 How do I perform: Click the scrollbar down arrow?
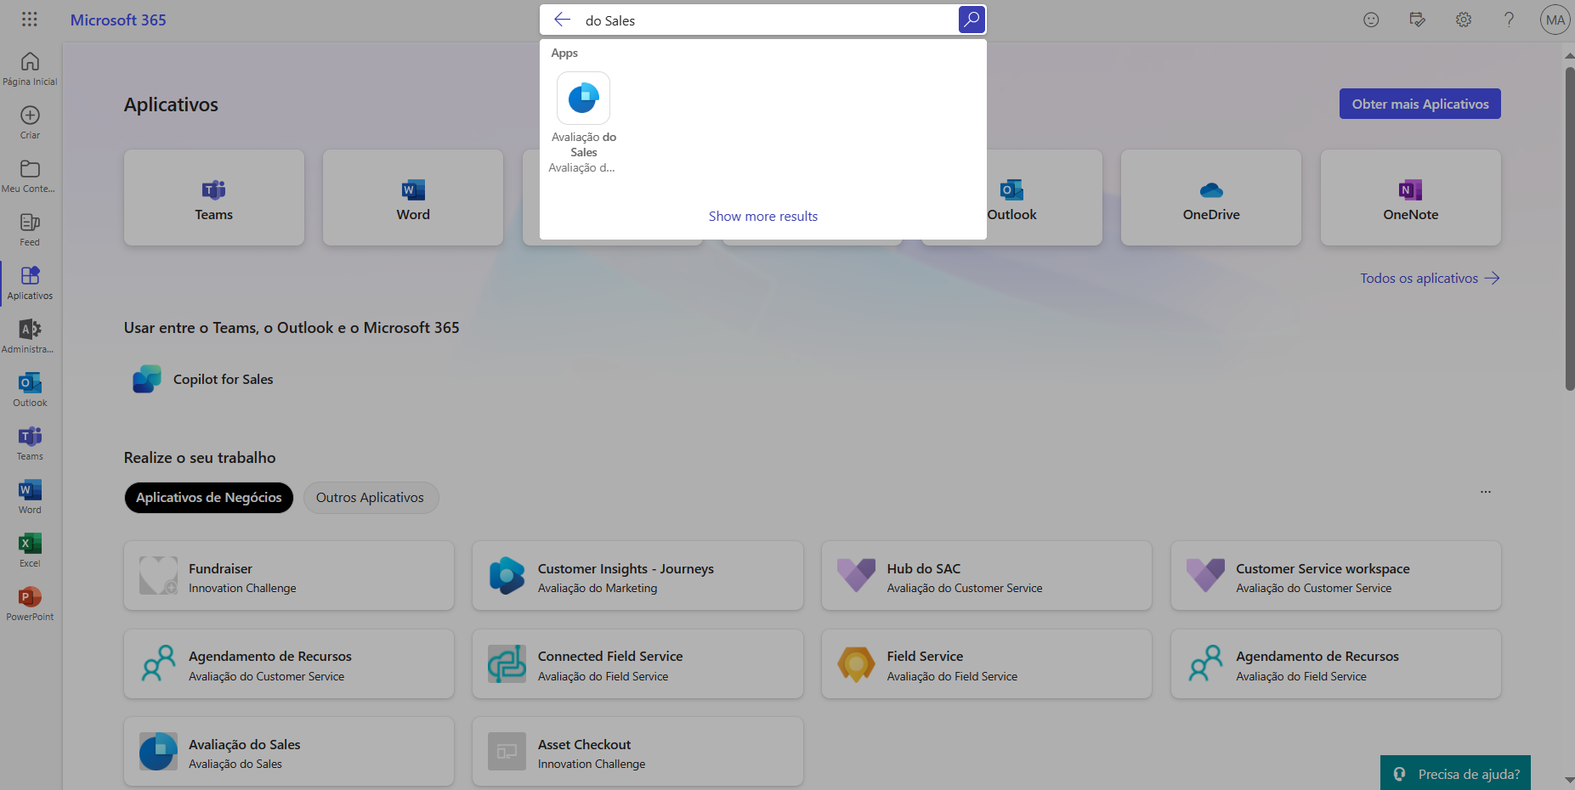coord(1569,780)
